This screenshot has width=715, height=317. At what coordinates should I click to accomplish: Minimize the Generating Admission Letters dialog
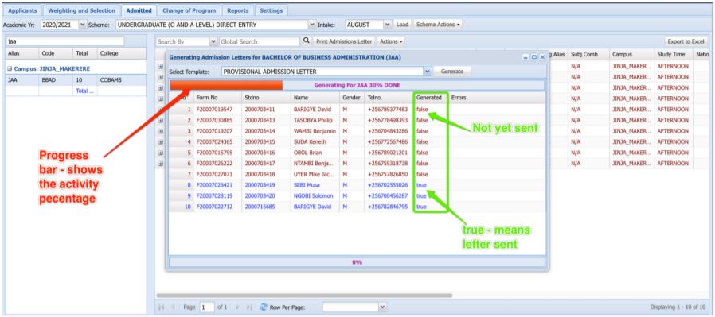pyautogui.click(x=526, y=57)
